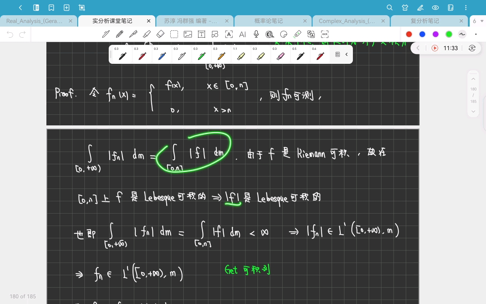Viewport: 486px width, 304px height.
Task: Select the brush pen tool
Action: coord(133,34)
